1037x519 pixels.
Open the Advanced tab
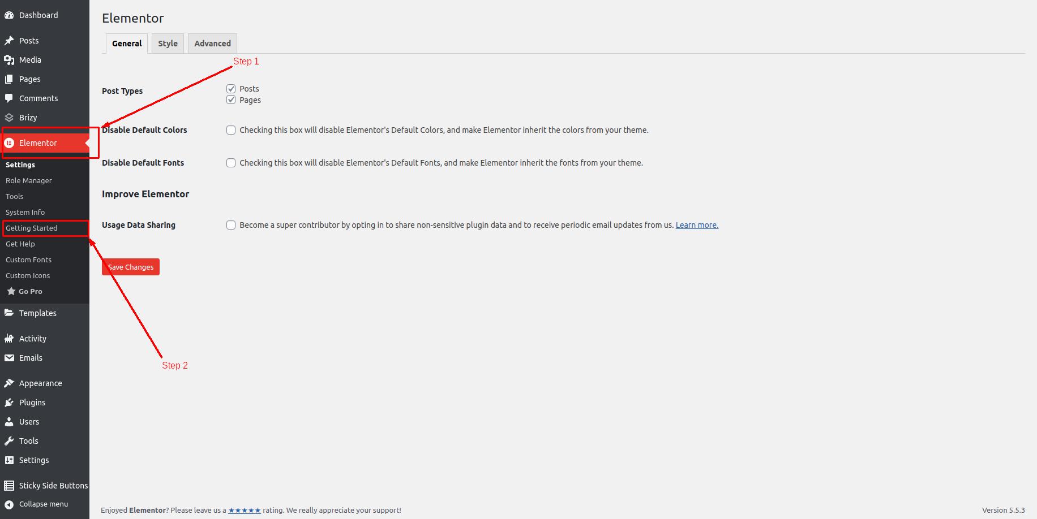click(x=212, y=44)
